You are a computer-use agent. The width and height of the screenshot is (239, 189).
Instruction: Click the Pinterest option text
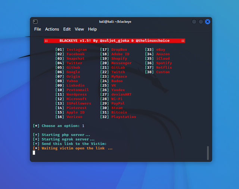pyautogui.click(x=77, y=108)
